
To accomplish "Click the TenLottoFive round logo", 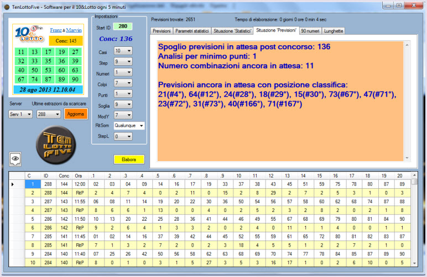I will click(56, 145).
